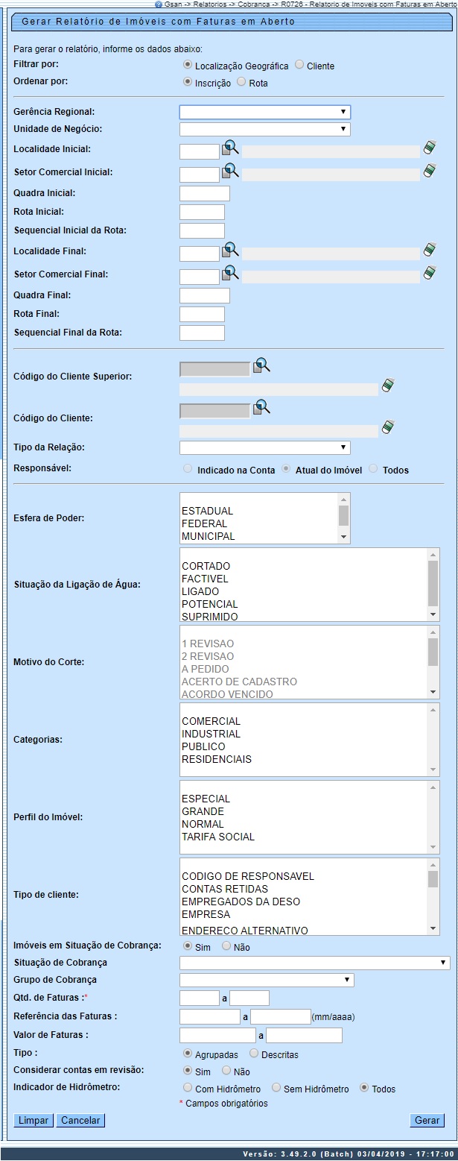Open help icon near Gsan breadcrumb
The width and height of the screenshot is (458, 1161).
[159, 4]
